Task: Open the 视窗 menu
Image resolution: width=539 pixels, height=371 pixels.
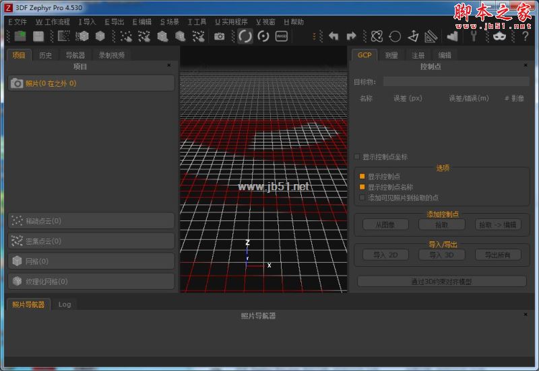Action: point(265,22)
